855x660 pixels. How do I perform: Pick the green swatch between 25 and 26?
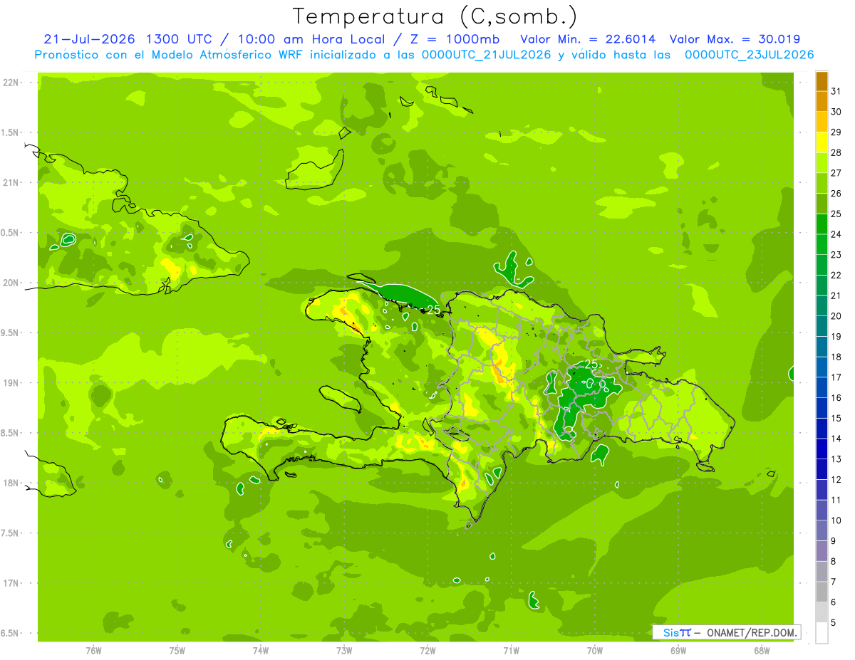tap(822, 204)
